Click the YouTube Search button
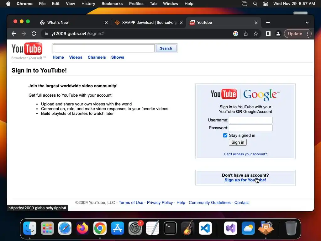This screenshot has width=321, height=241. coord(166,48)
